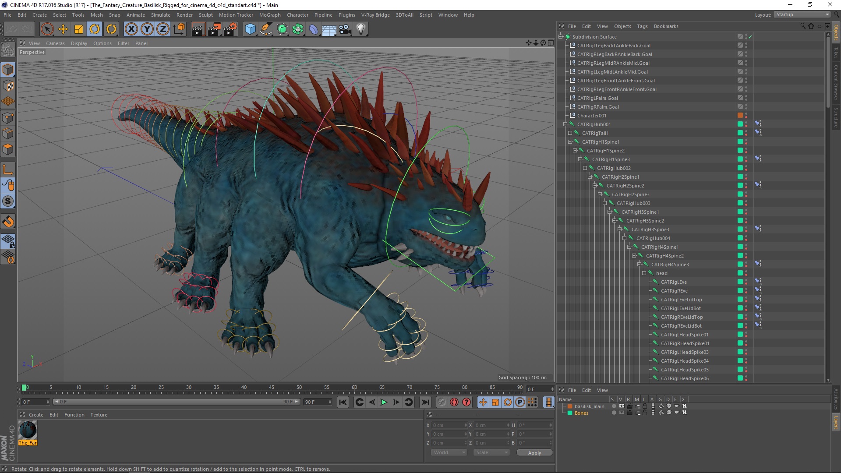Toggle Autokeying button
841x473 pixels.
pos(454,402)
